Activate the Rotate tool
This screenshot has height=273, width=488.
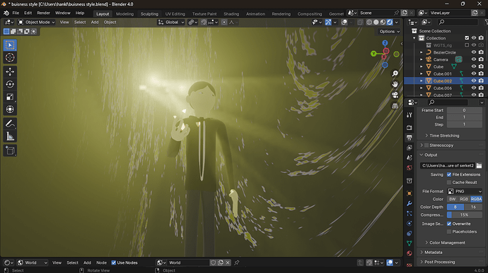point(10,84)
